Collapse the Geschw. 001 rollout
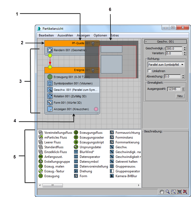This screenshot has width=191, height=197. tap(165, 42)
